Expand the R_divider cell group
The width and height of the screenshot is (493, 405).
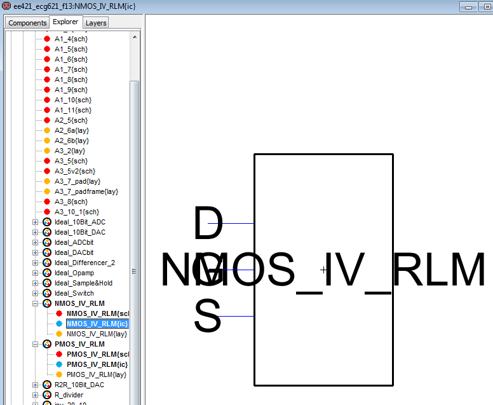click(35, 395)
